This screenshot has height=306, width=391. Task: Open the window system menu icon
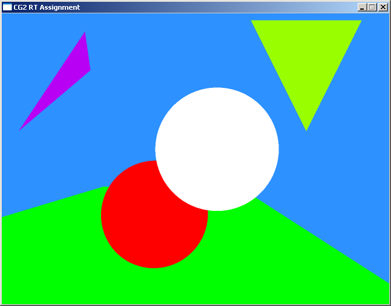(x=7, y=7)
